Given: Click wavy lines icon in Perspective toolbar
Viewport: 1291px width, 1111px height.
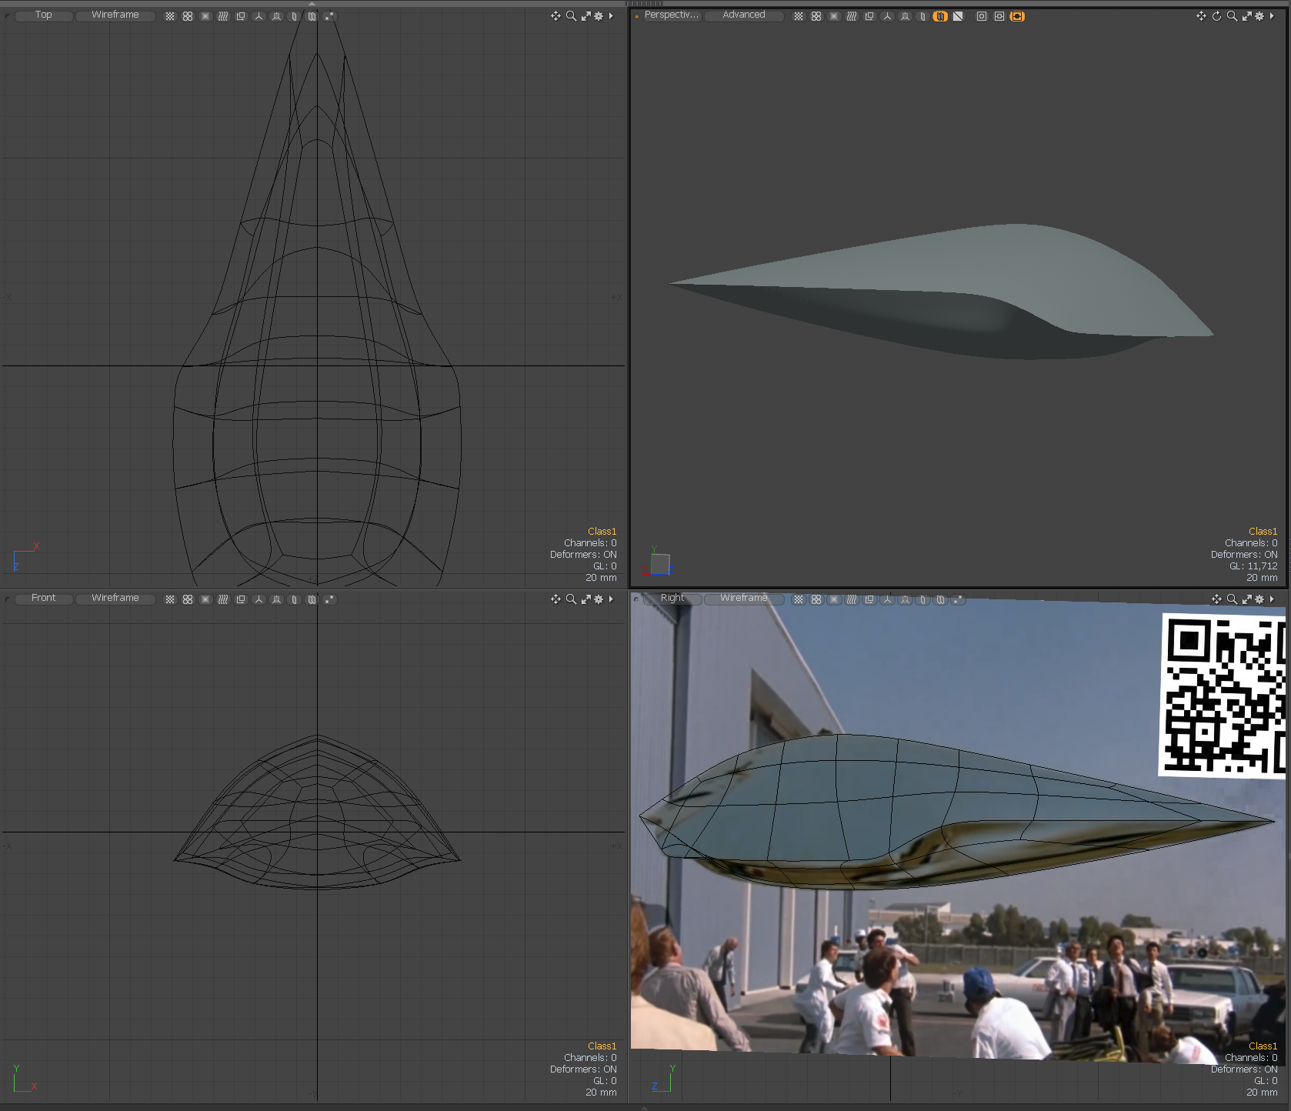Looking at the screenshot, I should [x=852, y=16].
